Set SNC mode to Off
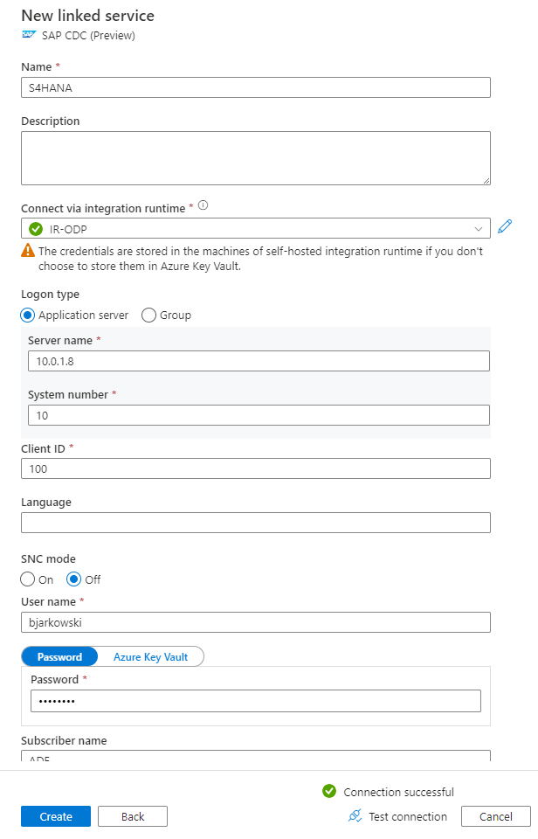Screen dimensions: 538x839 click(x=74, y=579)
